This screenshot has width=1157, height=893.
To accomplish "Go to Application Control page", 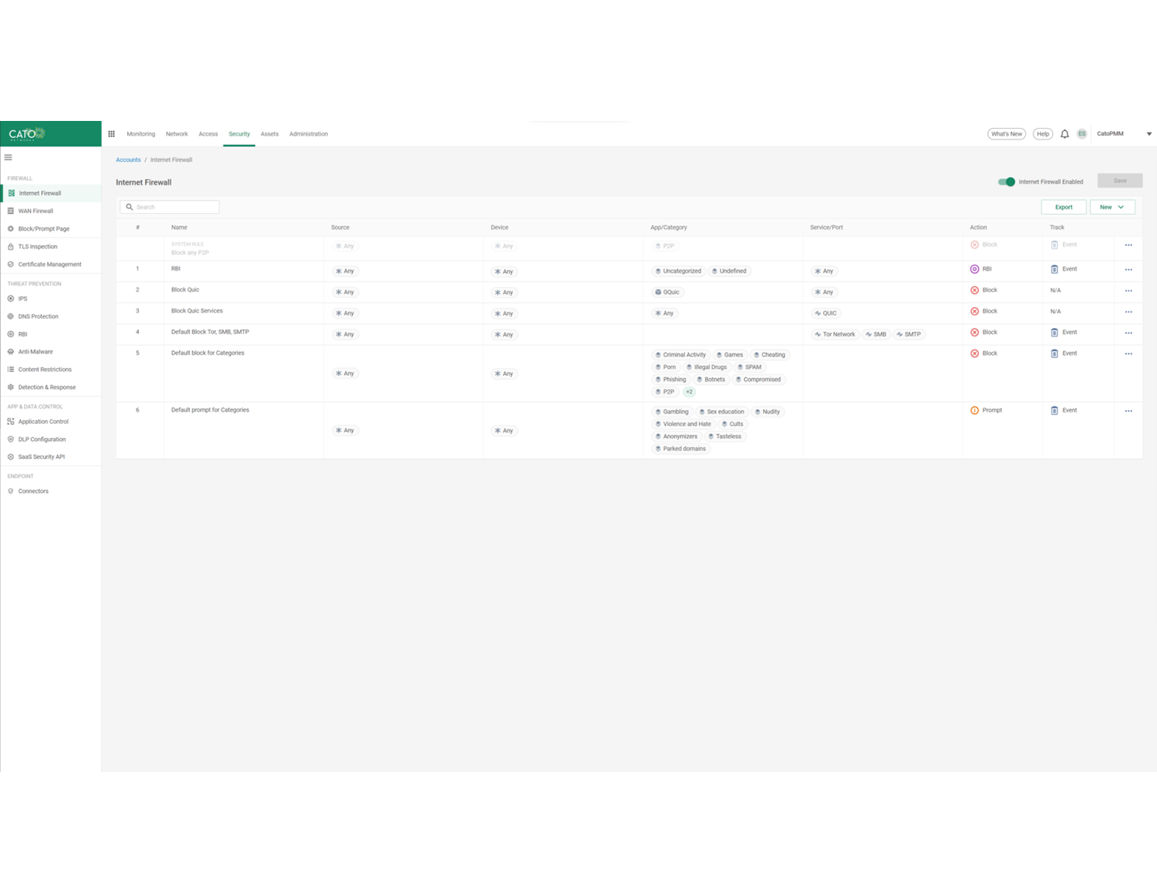I will pyautogui.click(x=43, y=422).
